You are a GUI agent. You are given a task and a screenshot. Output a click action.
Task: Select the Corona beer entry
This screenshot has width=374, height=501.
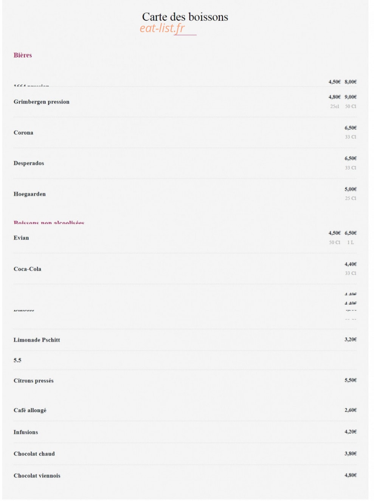tap(23, 133)
